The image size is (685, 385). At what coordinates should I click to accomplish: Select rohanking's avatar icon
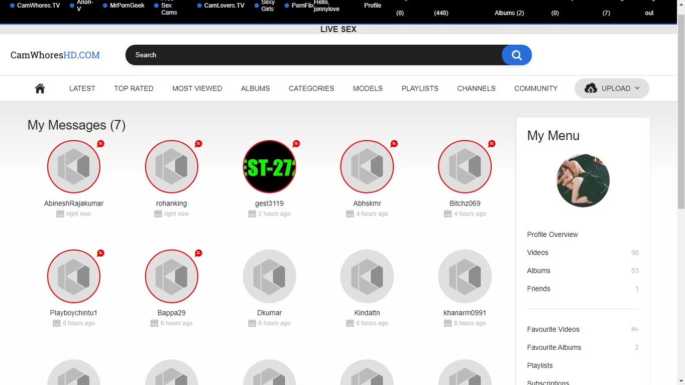172,167
